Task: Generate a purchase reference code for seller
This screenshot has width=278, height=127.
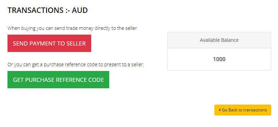Action: pos(58,79)
